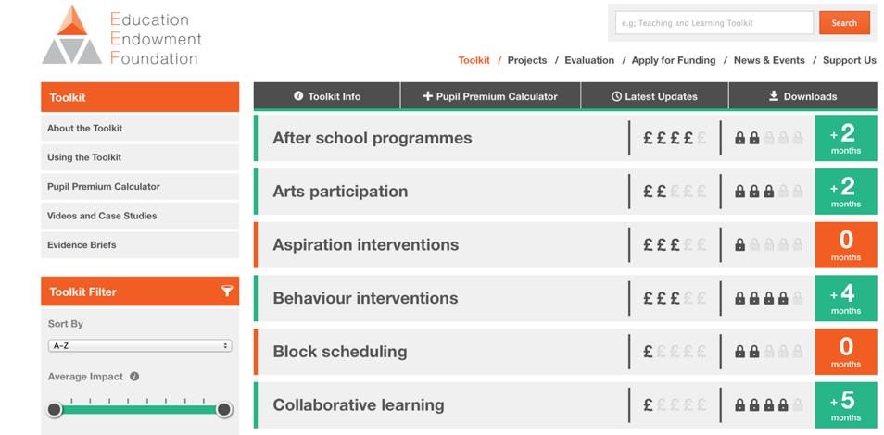Click the plus icon on Pupil Premium Calculator
The image size is (884, 435).
[428, 96]
